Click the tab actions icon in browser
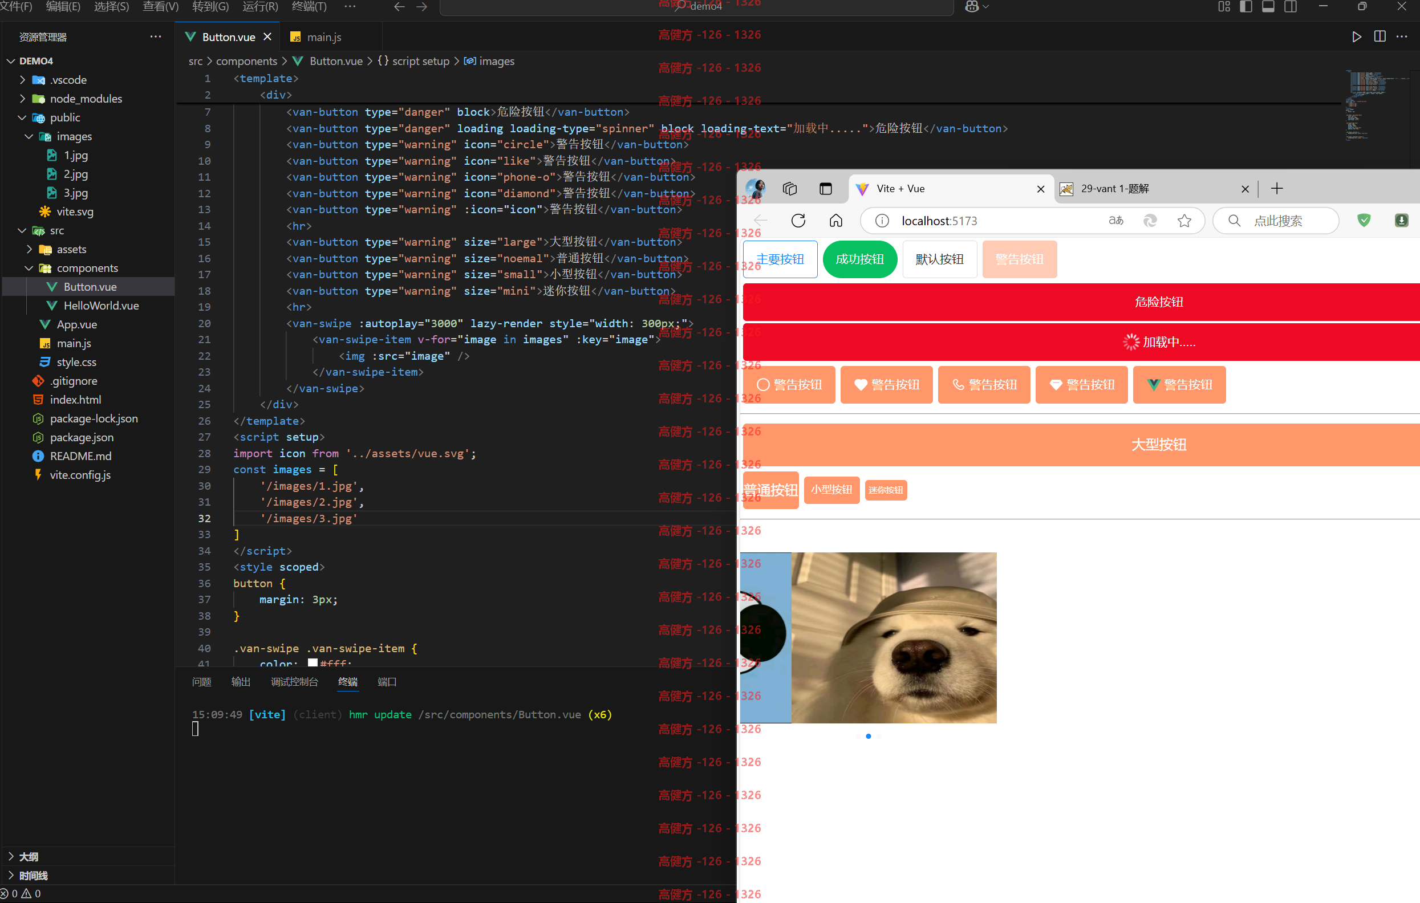Viewport: 1420px width, 903px height. tap(826, 189)
